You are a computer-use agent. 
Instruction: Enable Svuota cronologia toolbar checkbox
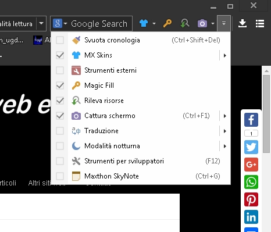60,40
